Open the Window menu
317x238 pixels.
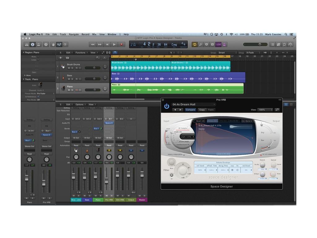click(112, 34)
